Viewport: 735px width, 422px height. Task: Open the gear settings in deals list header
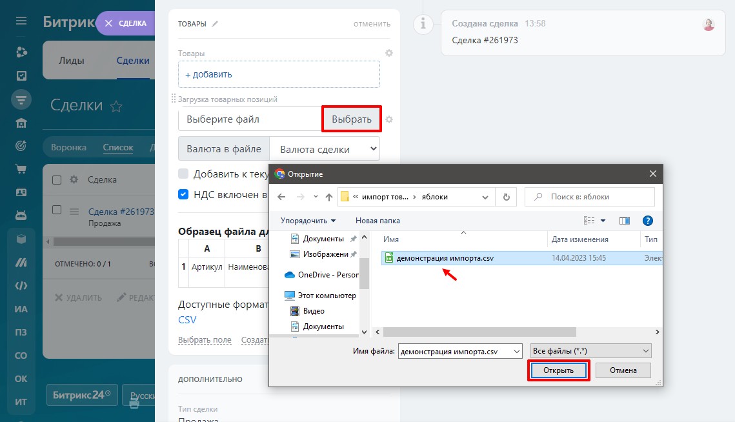[74, 179]
